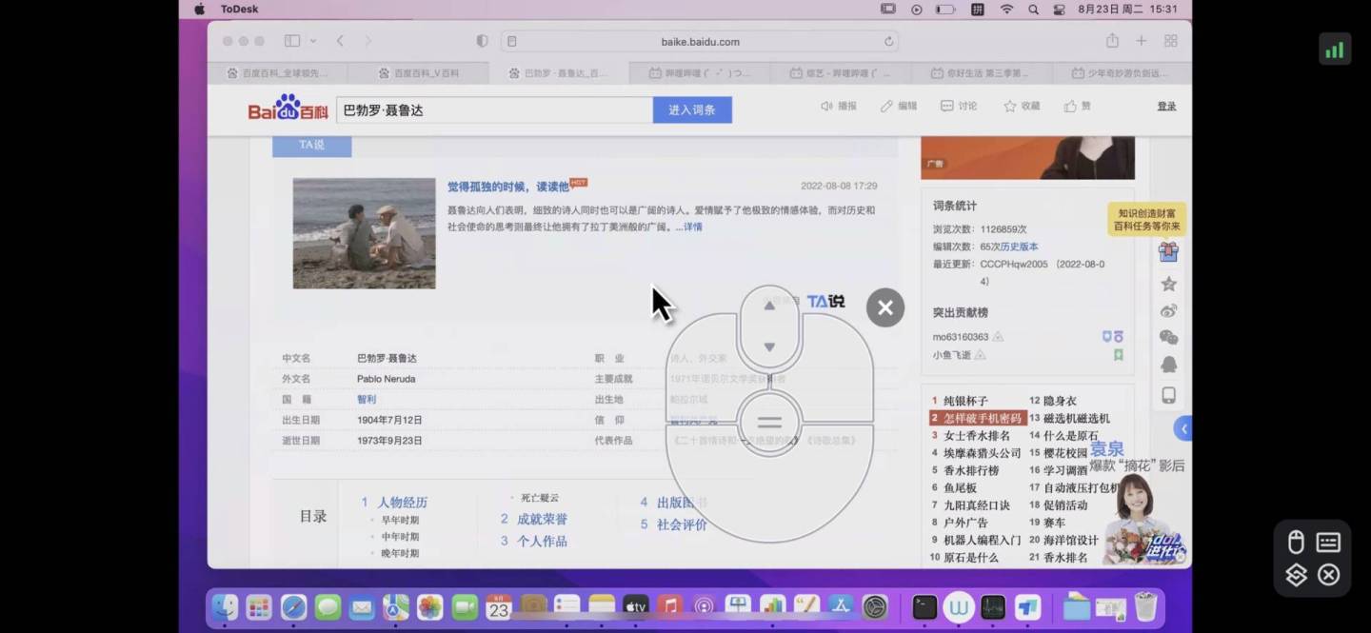The width and height of the screenshot is (1371, 633).
Task: Click the ToDesk mouse mode icon
Action: pyautogui.click(x=1296, y=543)
